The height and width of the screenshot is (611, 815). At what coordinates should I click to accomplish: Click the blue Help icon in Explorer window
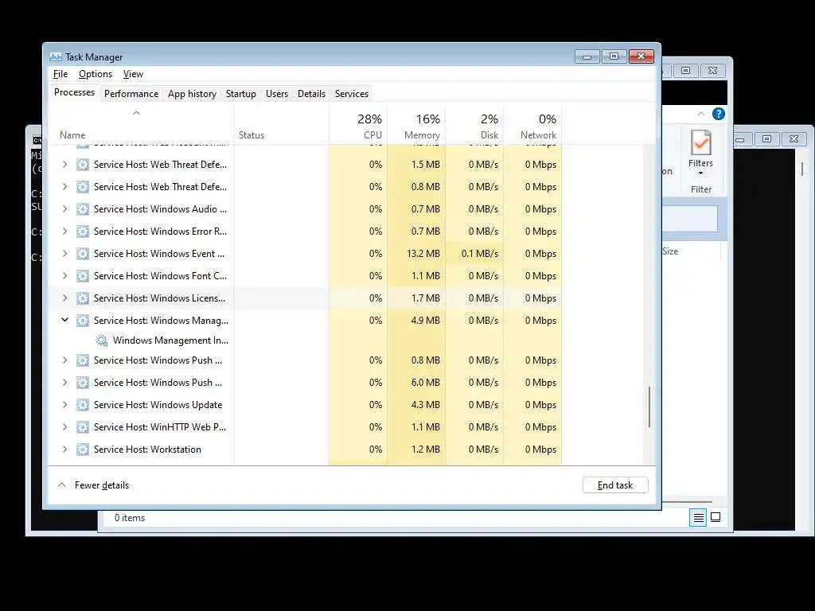[x=719, y=114]
